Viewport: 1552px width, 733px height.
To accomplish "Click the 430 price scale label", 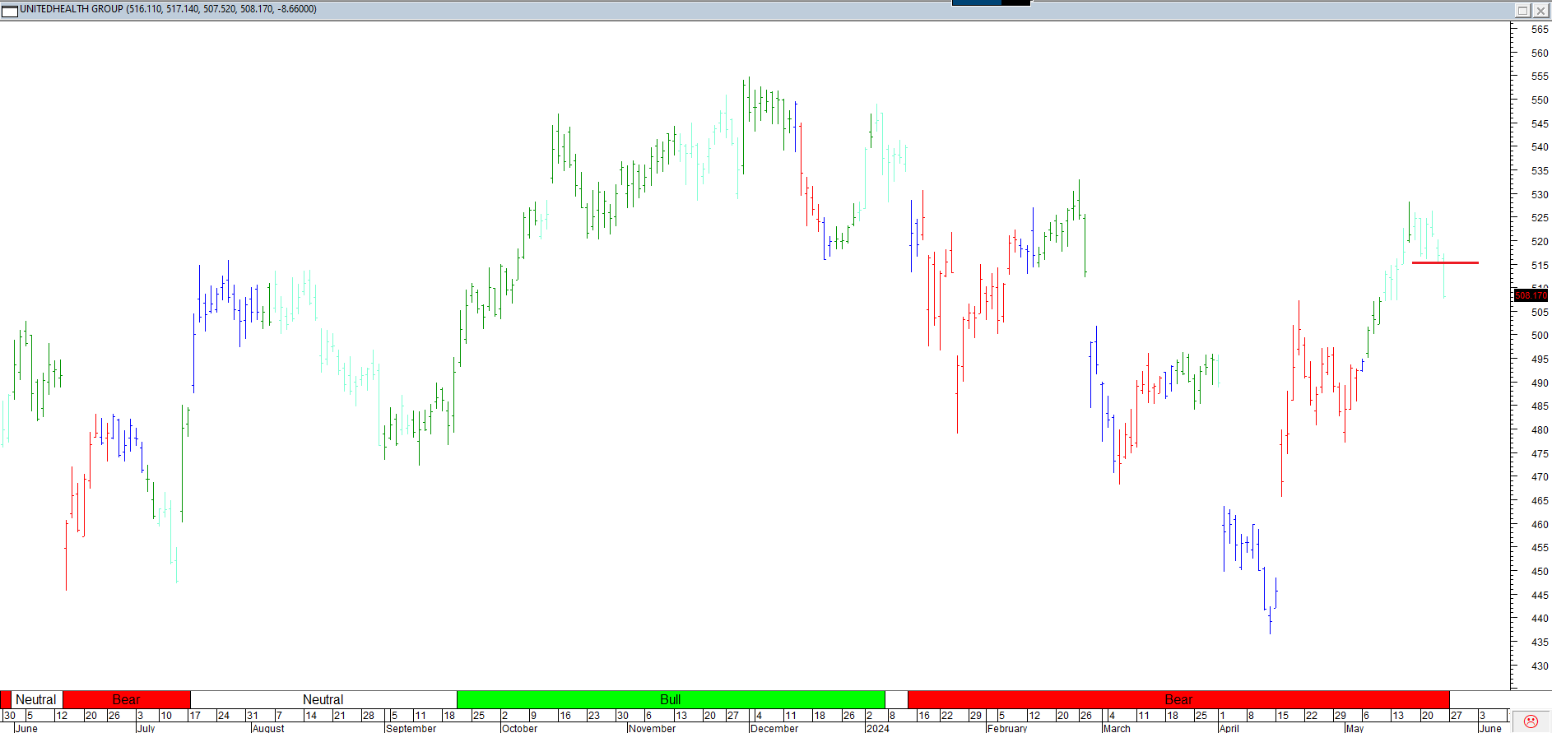I will coord(1540,666).
